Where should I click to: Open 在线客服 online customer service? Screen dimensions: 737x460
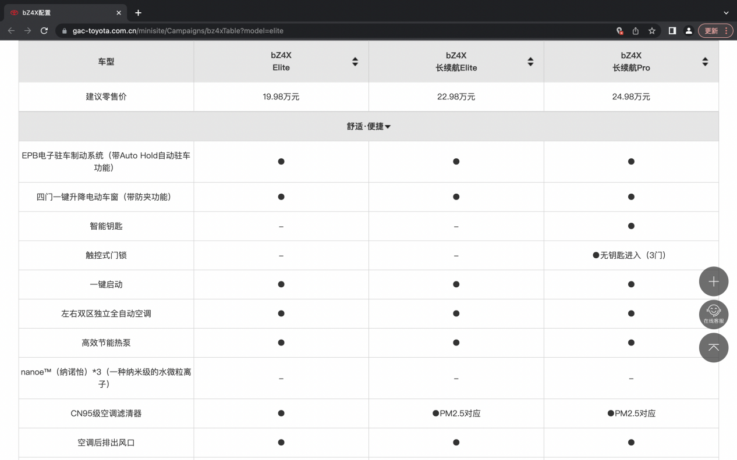coord(714,315)
